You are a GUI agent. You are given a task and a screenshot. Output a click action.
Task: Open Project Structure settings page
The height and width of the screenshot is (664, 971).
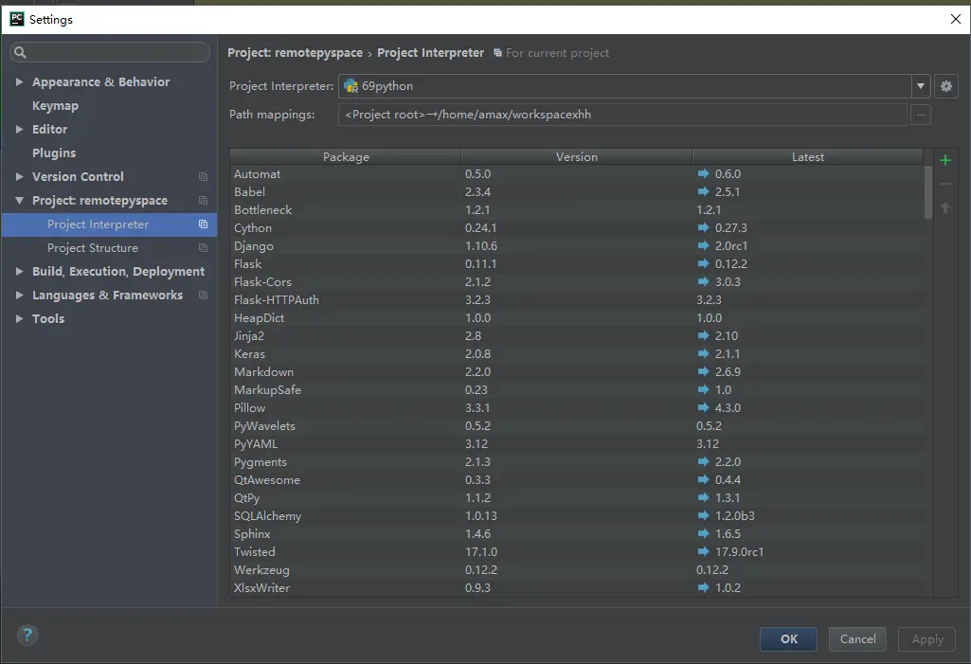pyautogui.click(x=93, y=248)
